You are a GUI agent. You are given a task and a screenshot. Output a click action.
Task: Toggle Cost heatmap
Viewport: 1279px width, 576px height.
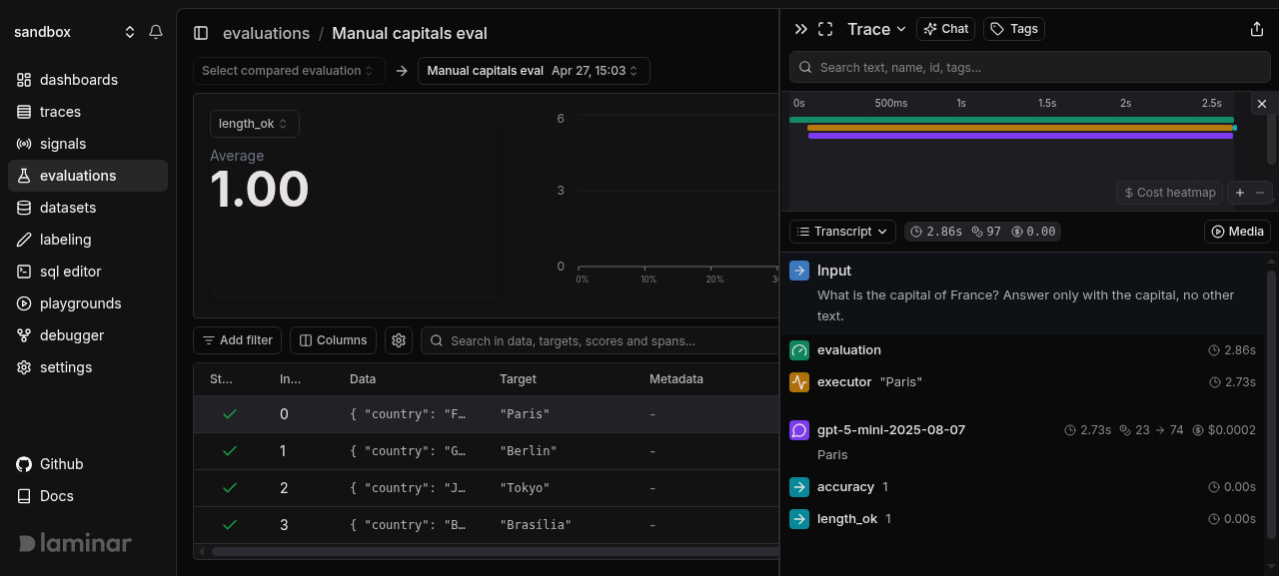(x=1170, y=193)
